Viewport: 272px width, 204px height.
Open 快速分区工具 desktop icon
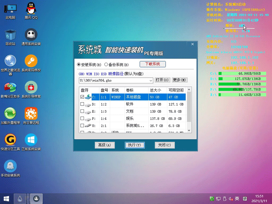pos(10,140)
